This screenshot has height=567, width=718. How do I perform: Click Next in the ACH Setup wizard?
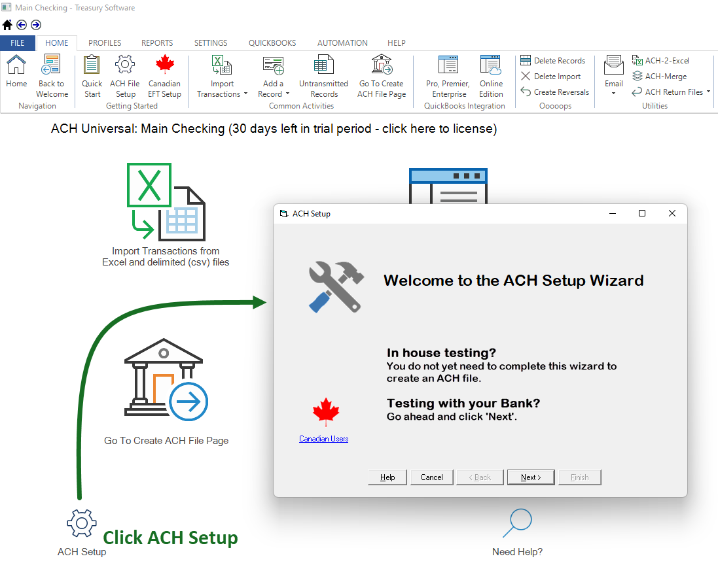point(531,477)
